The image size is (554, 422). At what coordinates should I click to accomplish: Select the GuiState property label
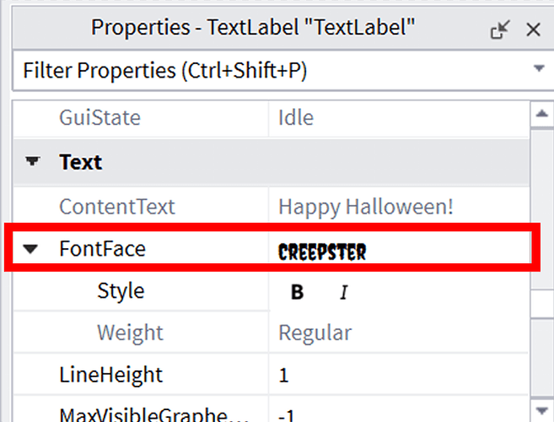tap(100, 117)
